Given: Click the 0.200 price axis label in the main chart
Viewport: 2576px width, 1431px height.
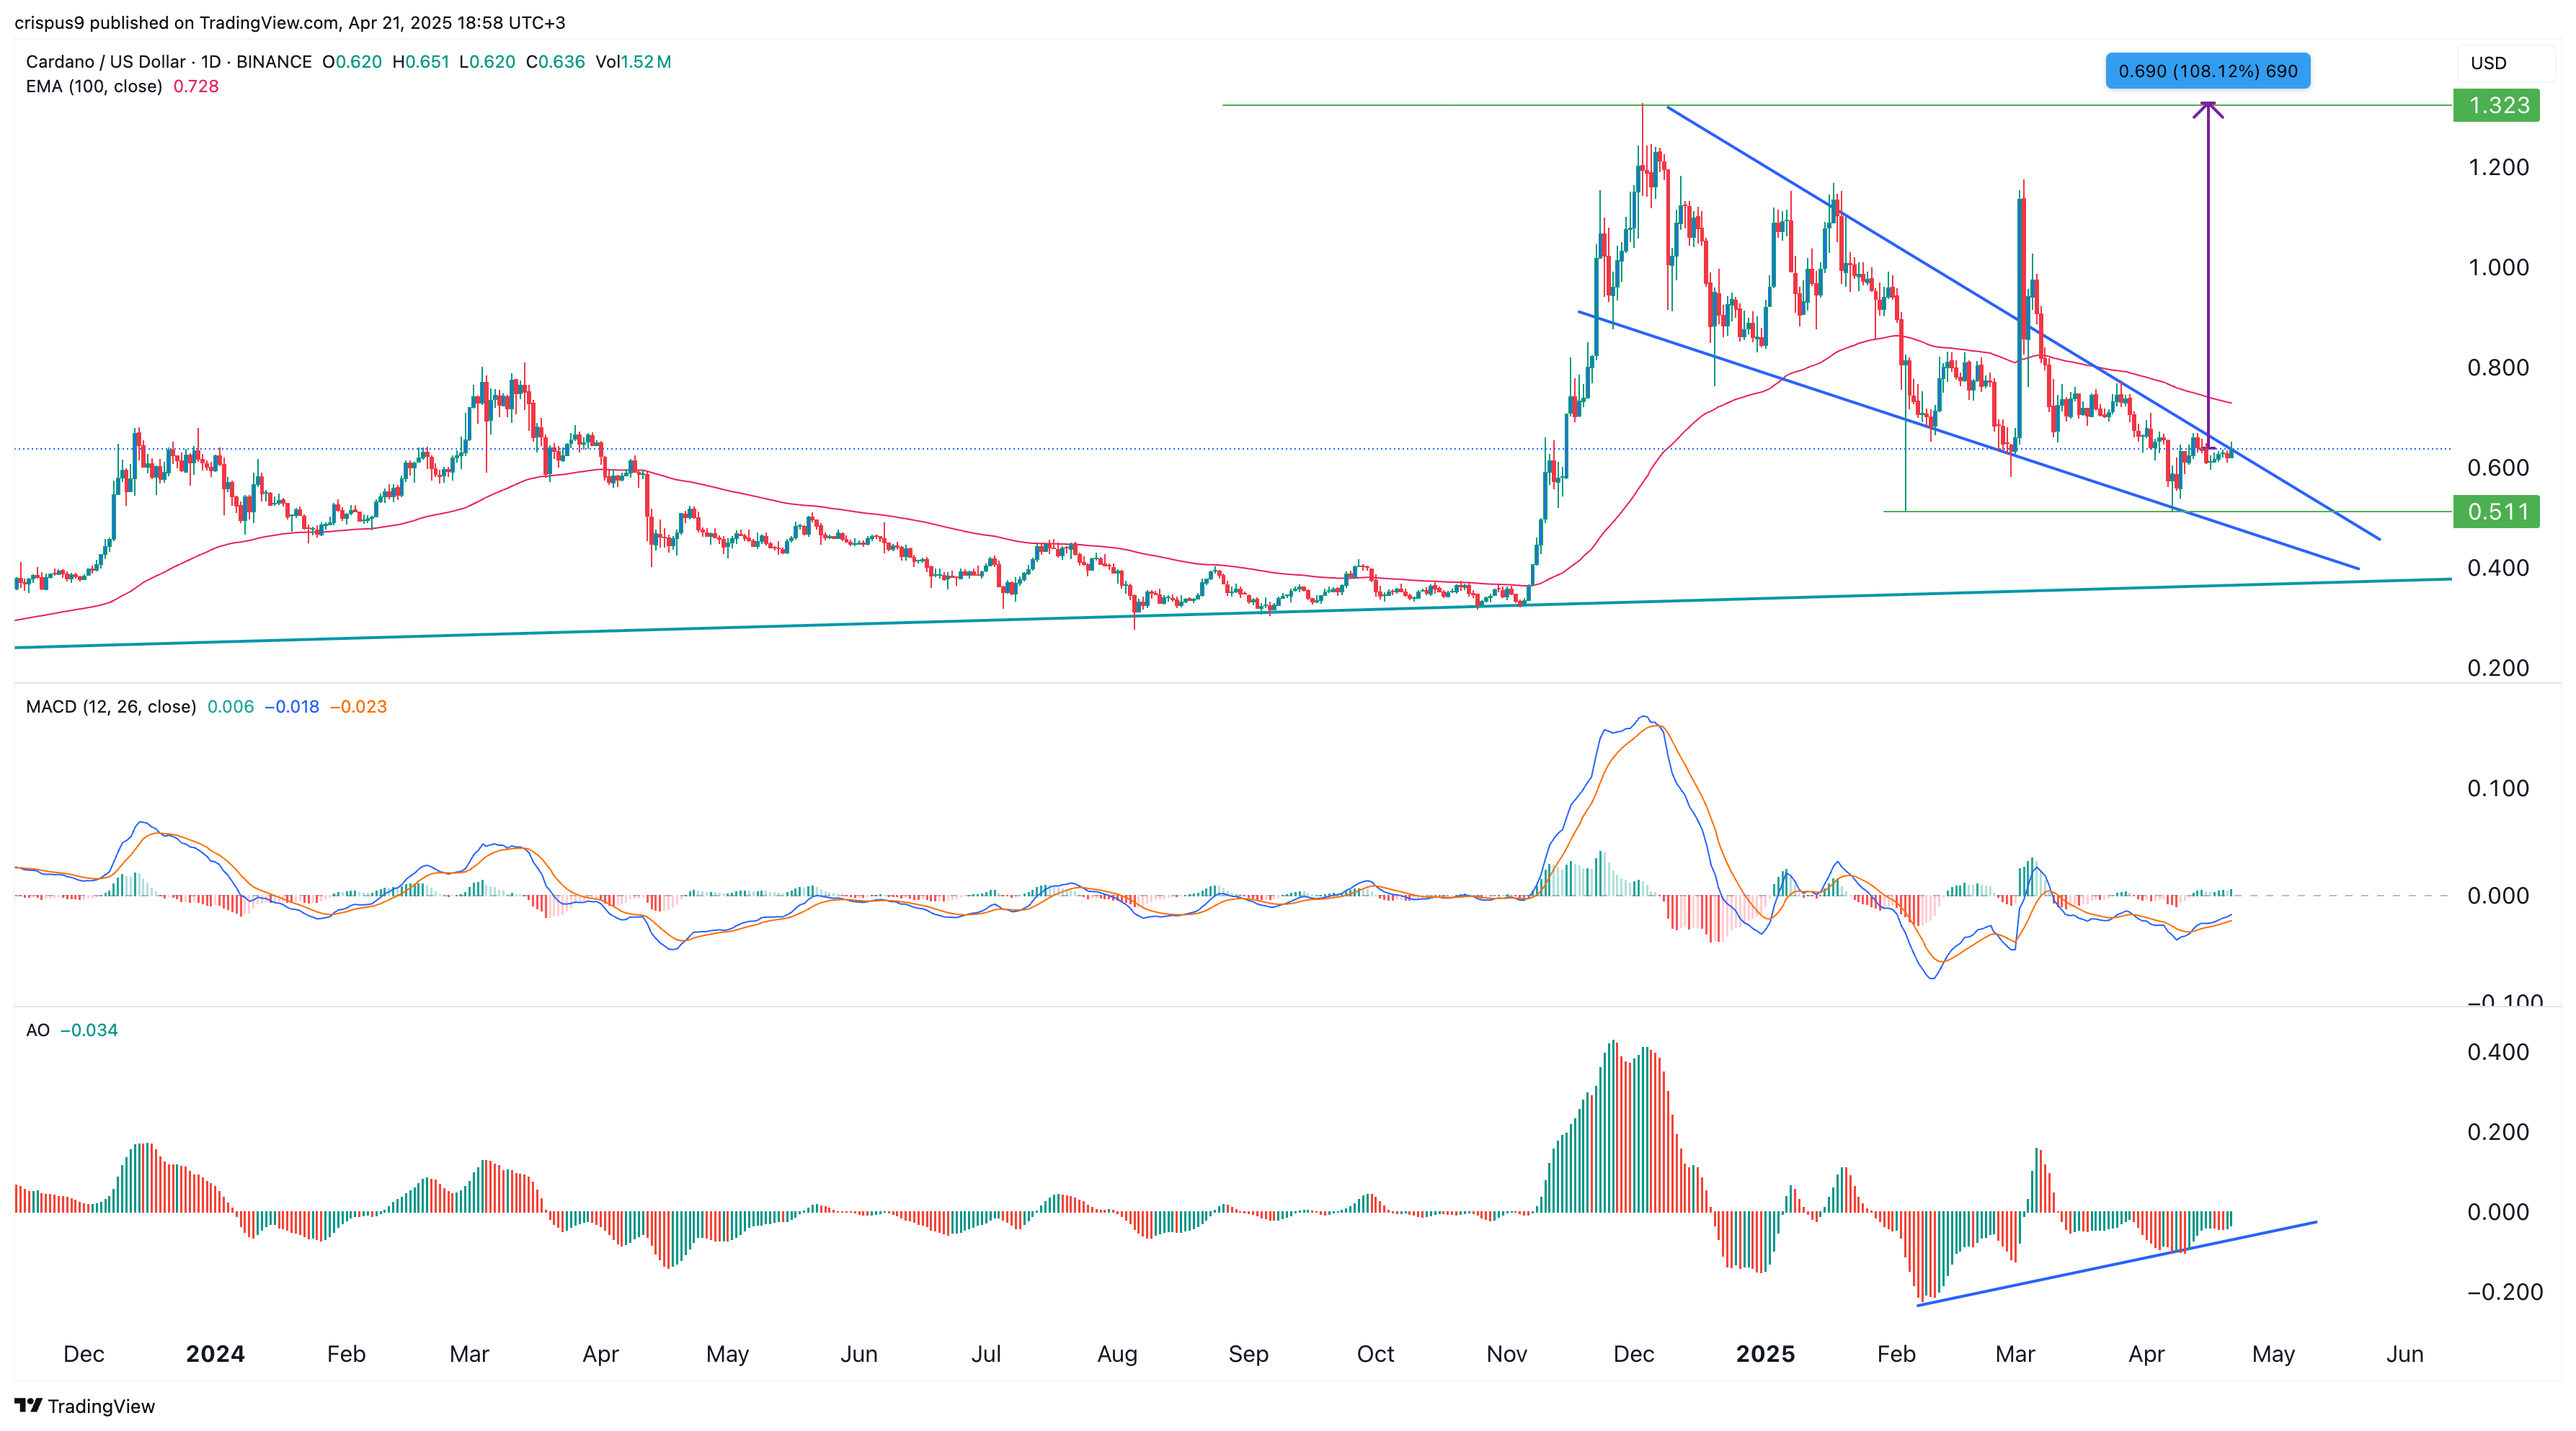Looking at the screenshot, I should 2498,668.
